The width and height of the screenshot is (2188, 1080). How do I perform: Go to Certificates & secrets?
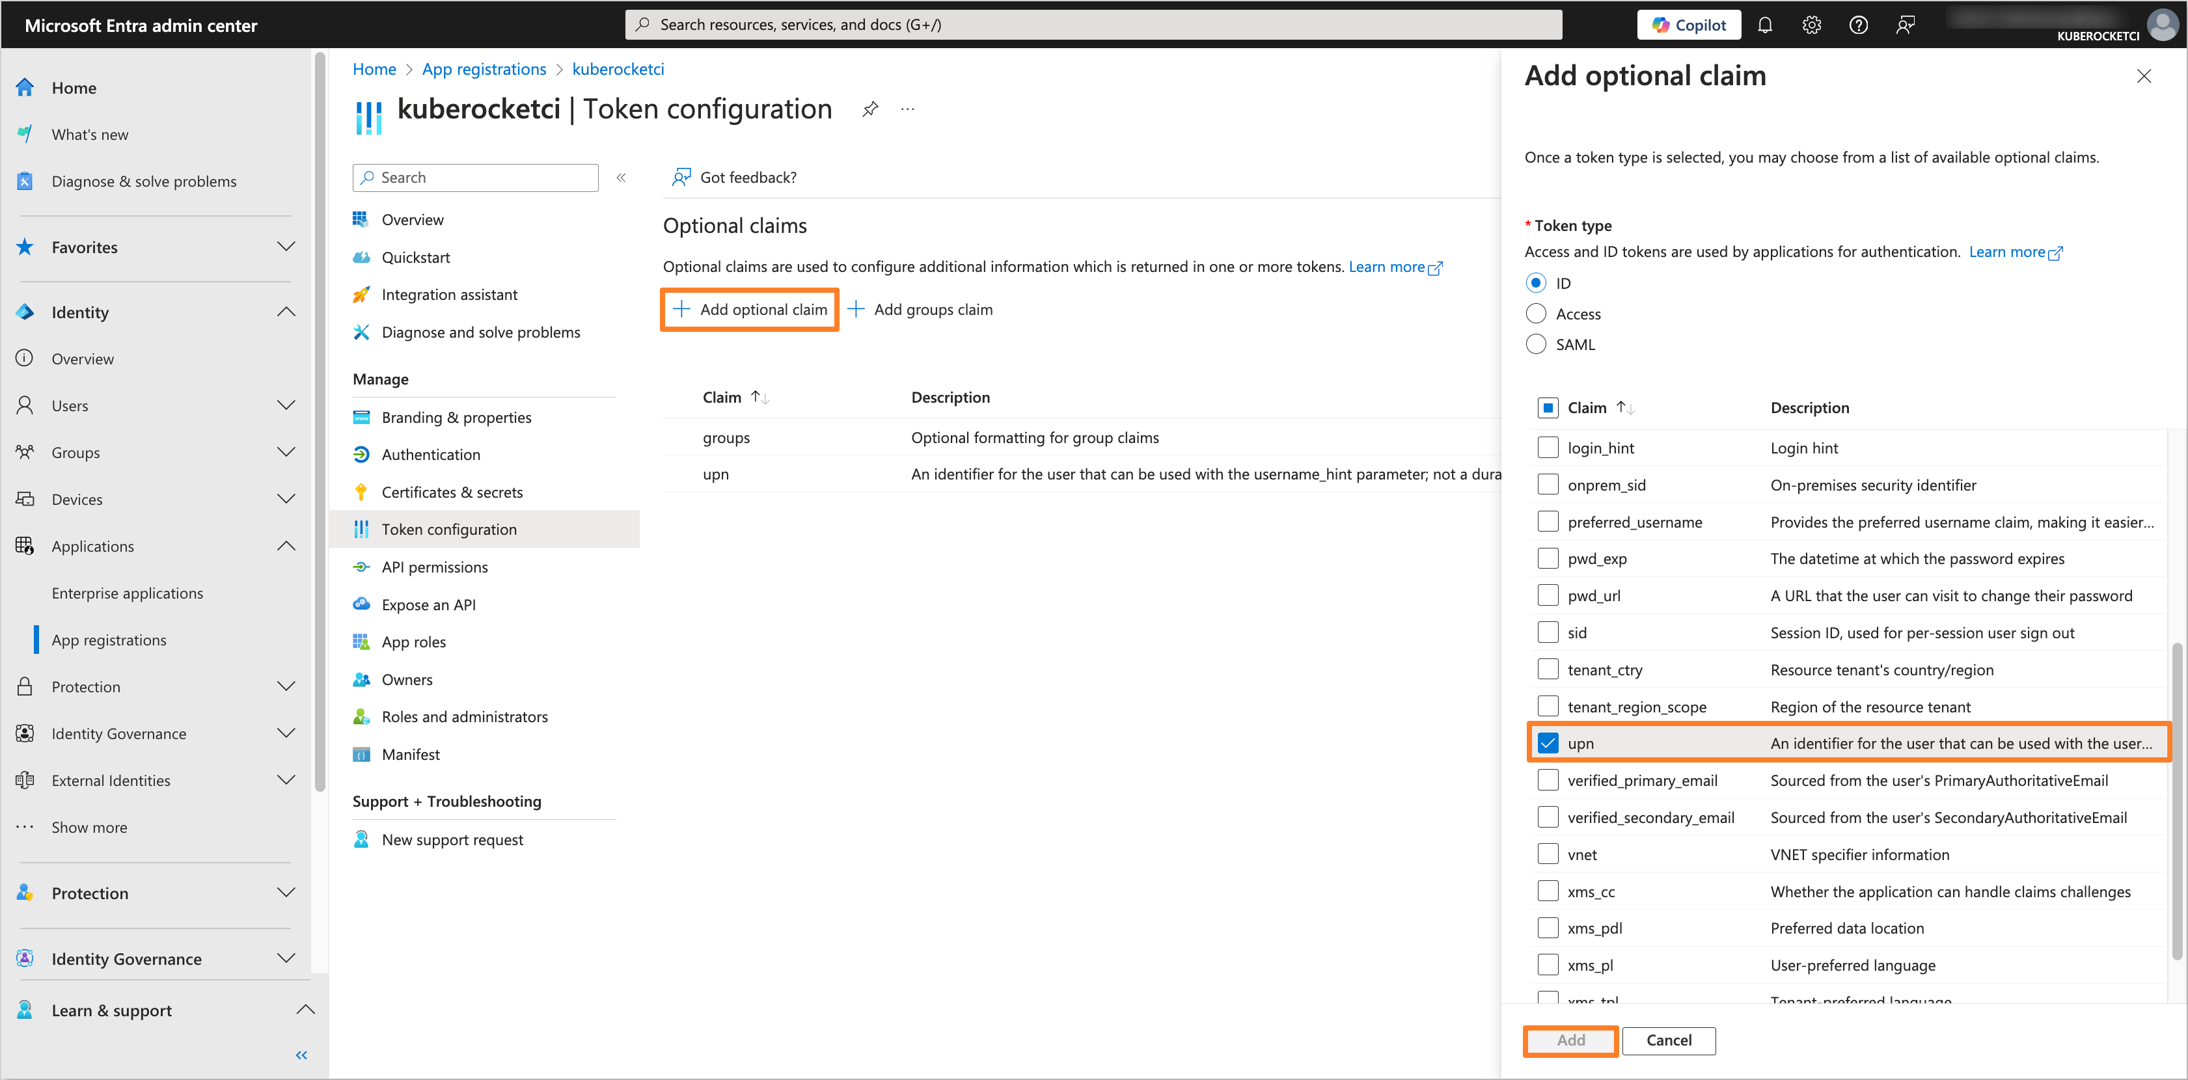[x=452, y=493]
